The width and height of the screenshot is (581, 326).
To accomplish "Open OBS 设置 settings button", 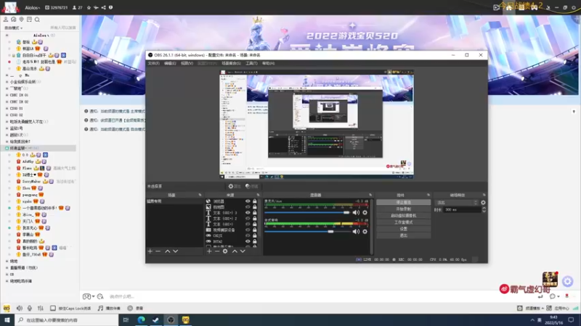I will pyautogui.click(x=404, y=229).
